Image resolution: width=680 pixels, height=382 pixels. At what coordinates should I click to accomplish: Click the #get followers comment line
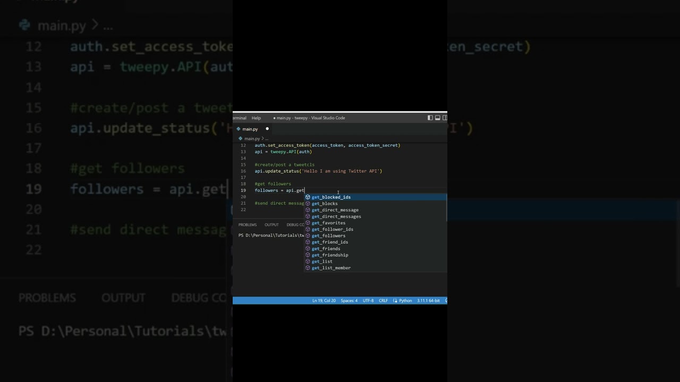pos(273,184)
